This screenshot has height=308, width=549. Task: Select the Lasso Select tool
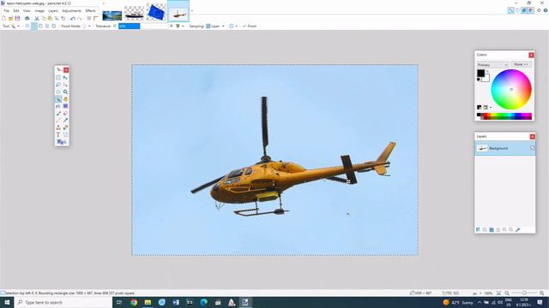(58, 85)
